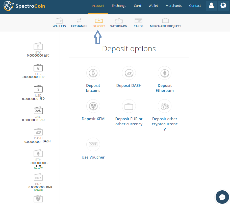Click the 0.00000000 XAU balance
Viewport: 230px width, 204px height.
33,120
